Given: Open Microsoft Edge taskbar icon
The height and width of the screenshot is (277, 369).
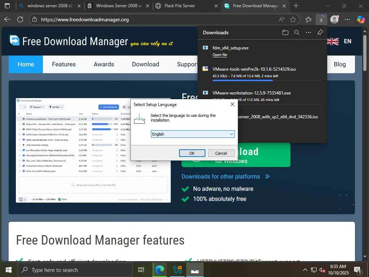Looking at the screenshot, I should (x=159, y=270).
